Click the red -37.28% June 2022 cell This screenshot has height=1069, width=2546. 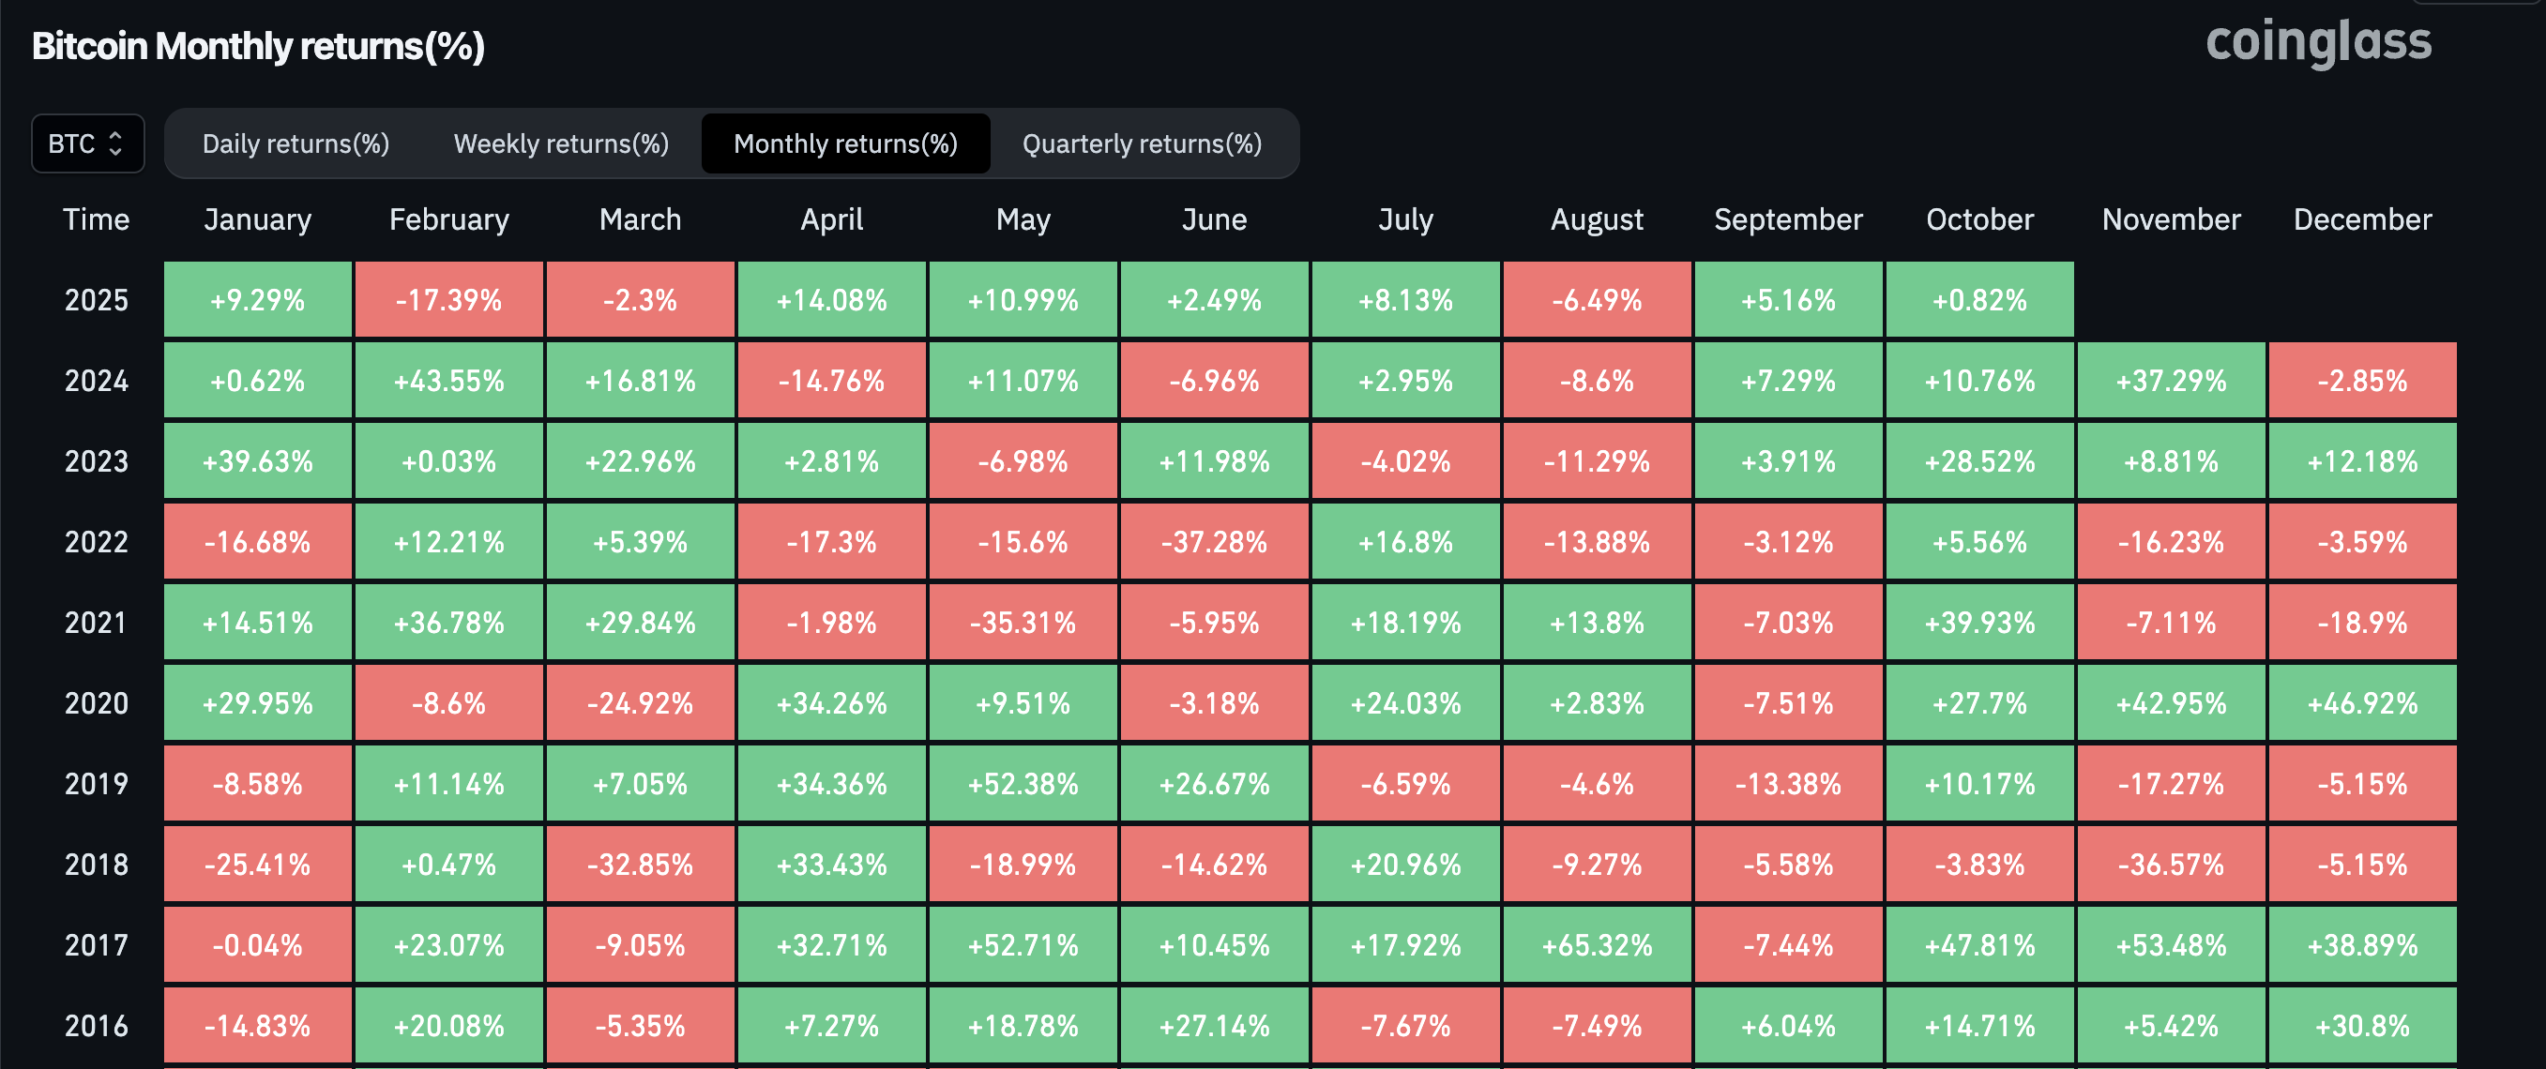1215,541
